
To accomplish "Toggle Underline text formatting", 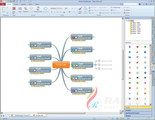I will click(58, 12).
